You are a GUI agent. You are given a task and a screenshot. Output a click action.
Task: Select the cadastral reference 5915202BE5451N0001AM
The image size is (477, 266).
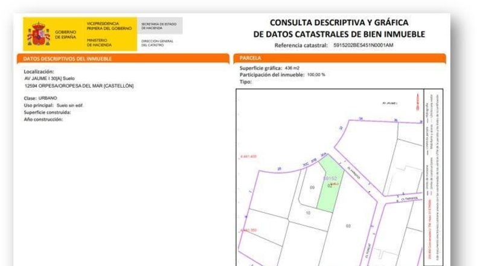pos(363,45)
